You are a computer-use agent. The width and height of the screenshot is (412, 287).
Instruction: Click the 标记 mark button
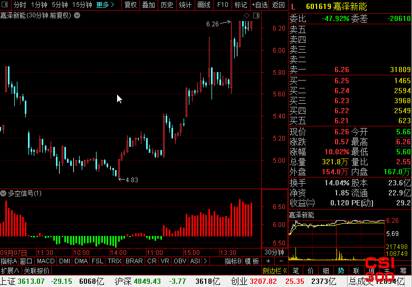point(241,5)
